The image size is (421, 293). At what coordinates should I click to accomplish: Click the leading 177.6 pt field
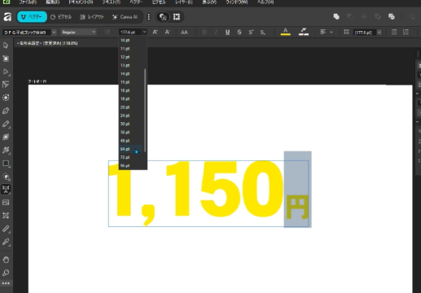pyautogui.click(x=365, y=33)
